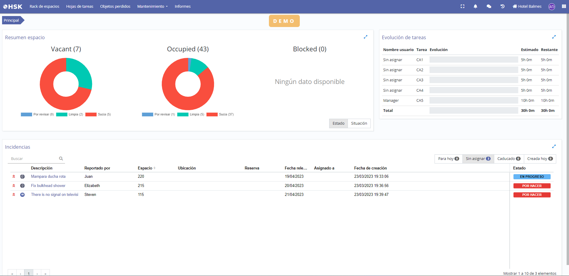Select the Estado view toggle
This screenshot has width=569, height=276.
(x=338, y=123)
